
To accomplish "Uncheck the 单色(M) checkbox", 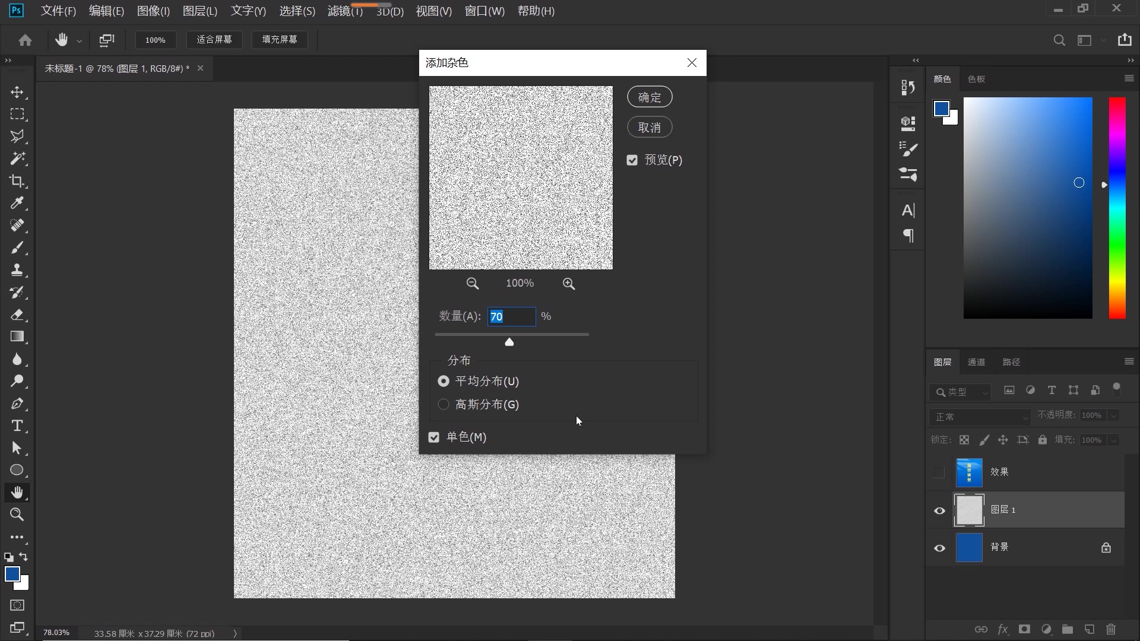I will (x=433, y=437).
